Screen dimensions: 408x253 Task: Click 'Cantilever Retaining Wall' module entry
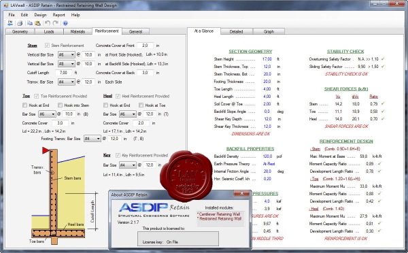pos(220,214)
